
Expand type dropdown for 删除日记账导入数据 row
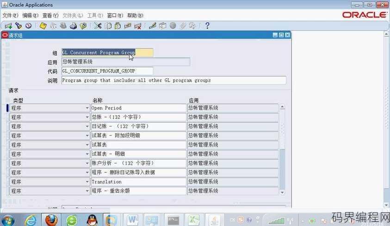click(x=87, y=172)
